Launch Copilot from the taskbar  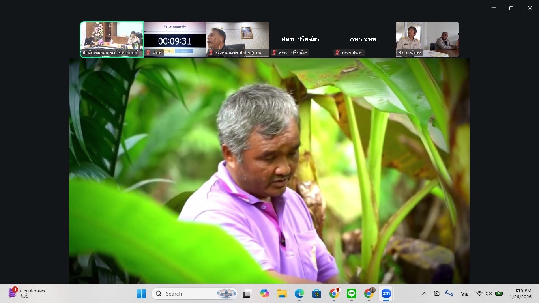tap(264, 294)
